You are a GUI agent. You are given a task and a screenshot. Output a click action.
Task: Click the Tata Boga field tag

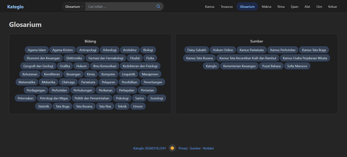click(62, 106)
